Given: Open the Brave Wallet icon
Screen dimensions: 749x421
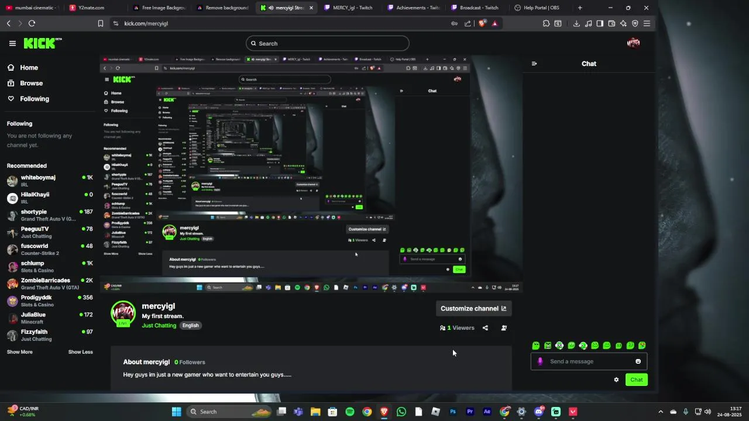Looking at the screenshot, I should tap(611, 23).
